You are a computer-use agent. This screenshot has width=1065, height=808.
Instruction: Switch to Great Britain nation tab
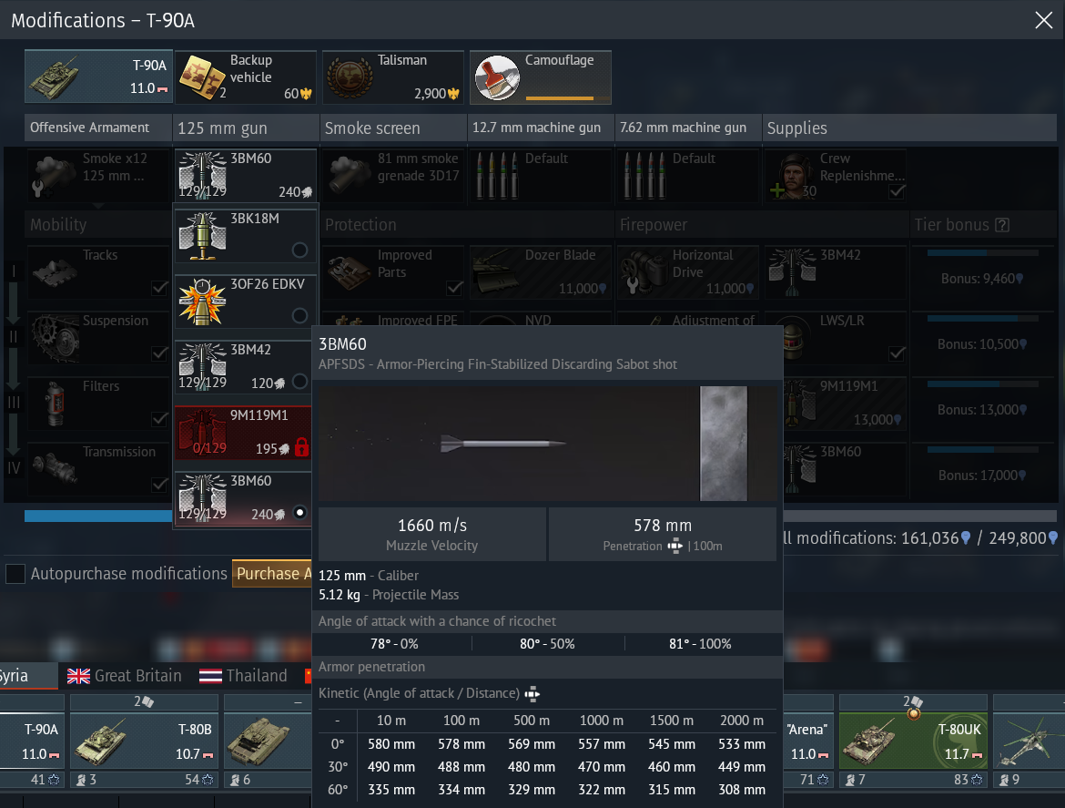pyautogui.click(x=125, y=676)
